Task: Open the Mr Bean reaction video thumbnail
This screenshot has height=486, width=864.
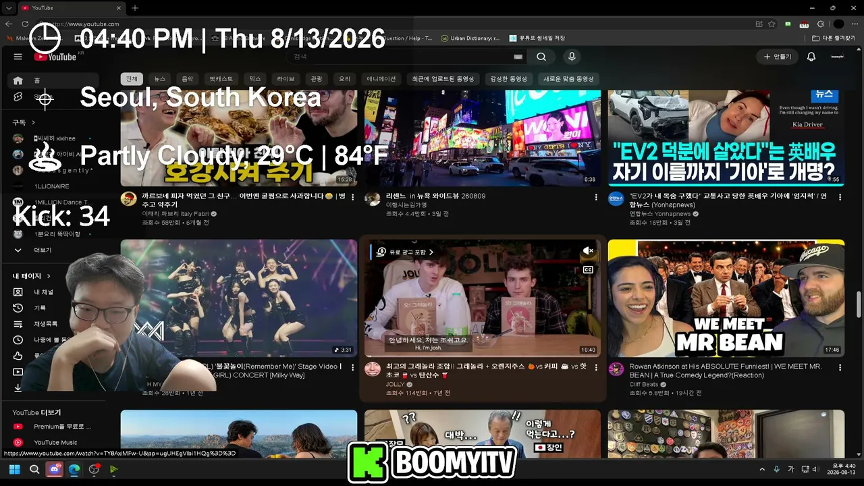Action: [x=726, y=298]
